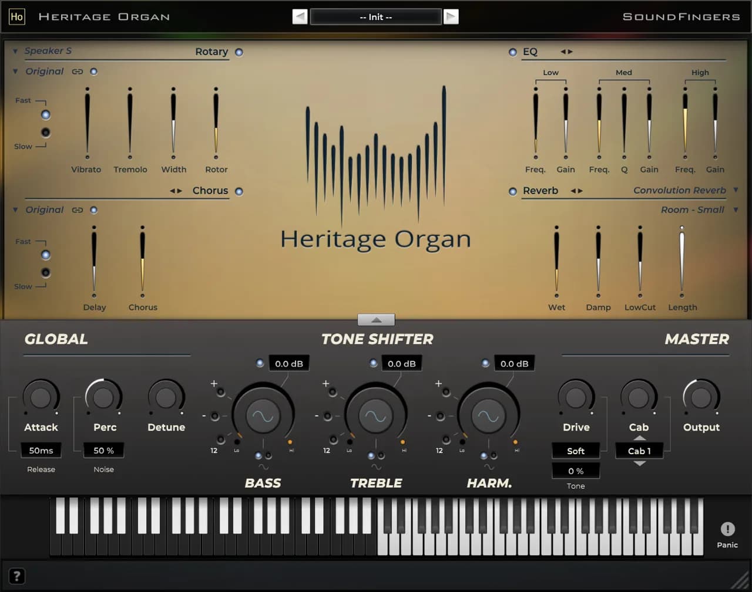Click the Cab 1 selector
The width and height of the screenshot is (752, 592).
pos(639,451)
